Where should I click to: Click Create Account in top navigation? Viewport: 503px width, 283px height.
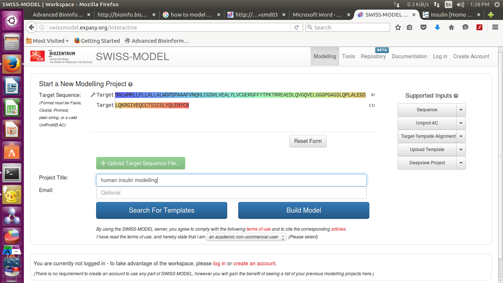pyautogui.click(x=471, y=56)
